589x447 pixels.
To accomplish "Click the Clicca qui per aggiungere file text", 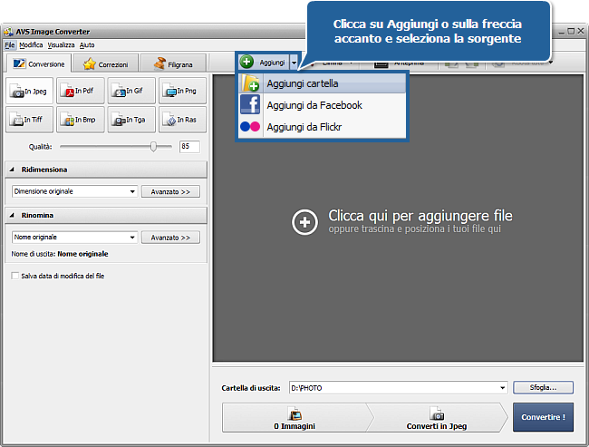I will (x=420, y=216).
